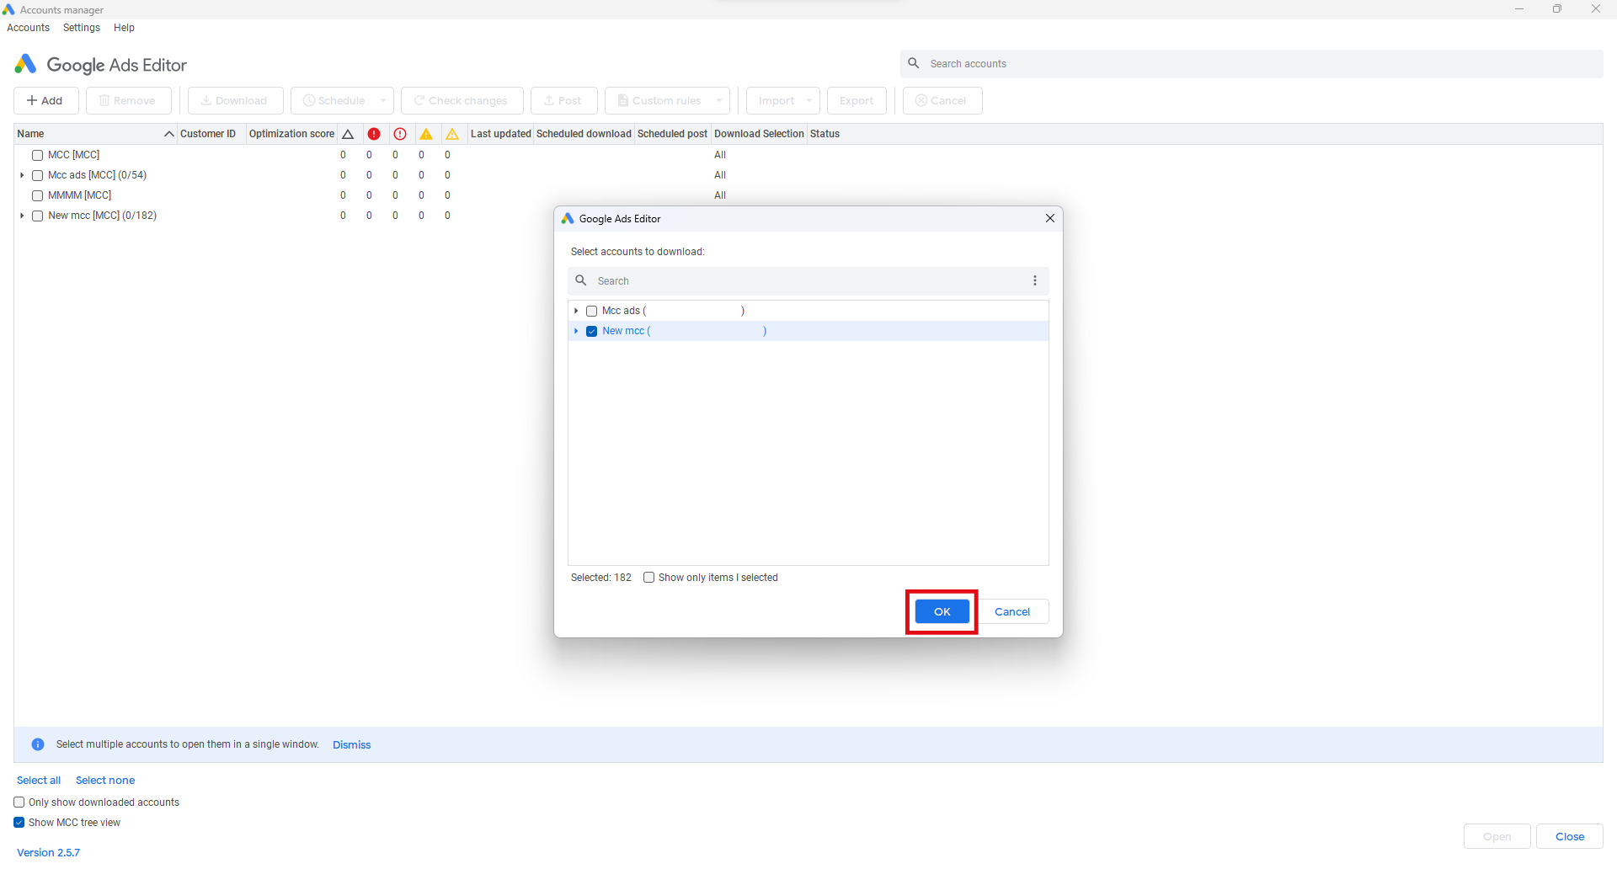Click the Download toolbar button
The width and height of the screenshot is (1617, 869).
click(236, 100)
